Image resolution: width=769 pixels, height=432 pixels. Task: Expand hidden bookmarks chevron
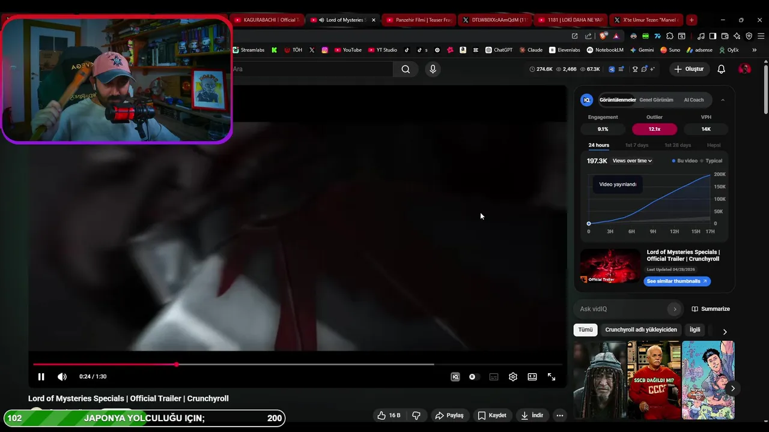[755, 50]
